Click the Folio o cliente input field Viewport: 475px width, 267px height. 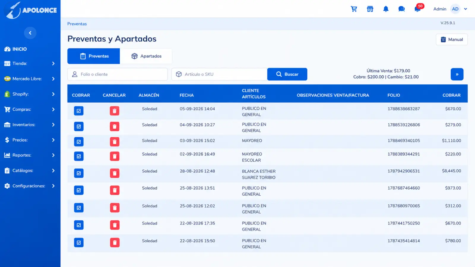118,74
